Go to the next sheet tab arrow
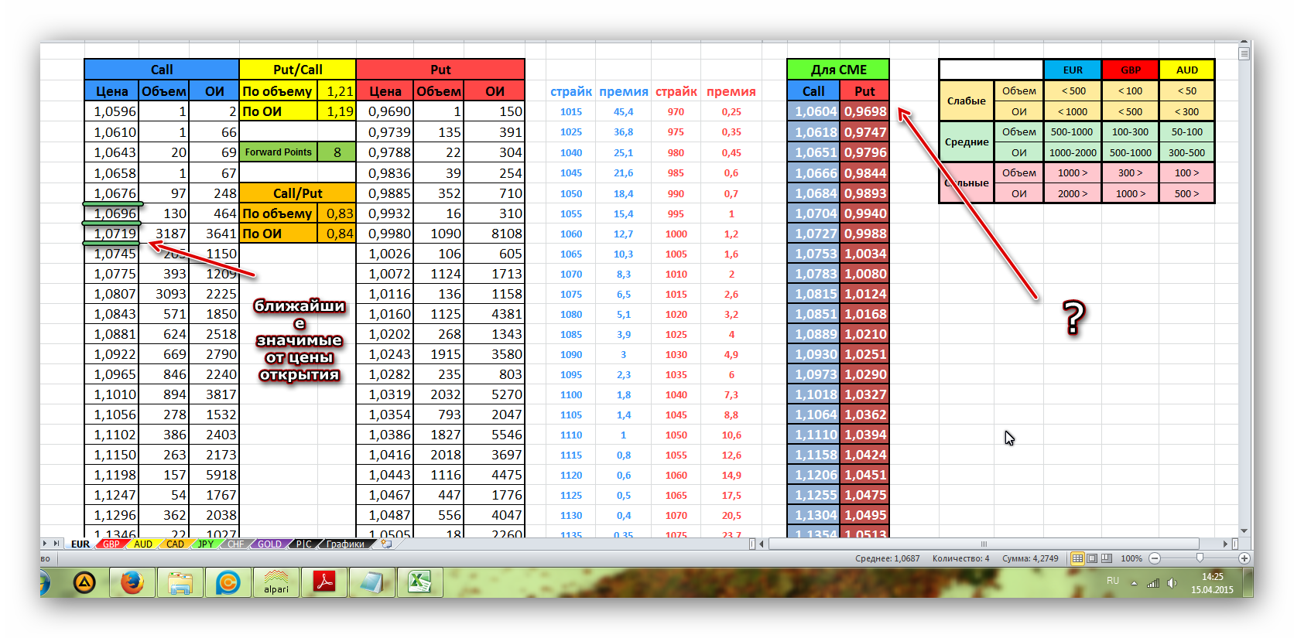The image size is (1294, 638). pos(45,544)
